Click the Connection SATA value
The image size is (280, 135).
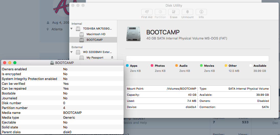click(265, 107)
